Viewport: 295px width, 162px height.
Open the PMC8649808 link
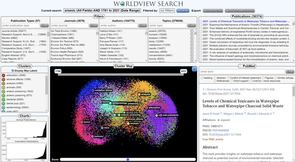221,130
